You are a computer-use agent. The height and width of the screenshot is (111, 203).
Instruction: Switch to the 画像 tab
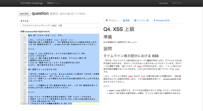[x=126, y=20]
